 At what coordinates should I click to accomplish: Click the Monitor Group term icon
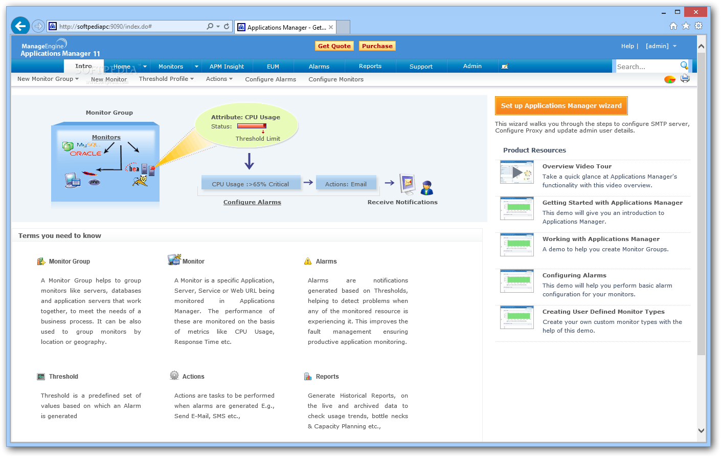[x=41, y=262]
